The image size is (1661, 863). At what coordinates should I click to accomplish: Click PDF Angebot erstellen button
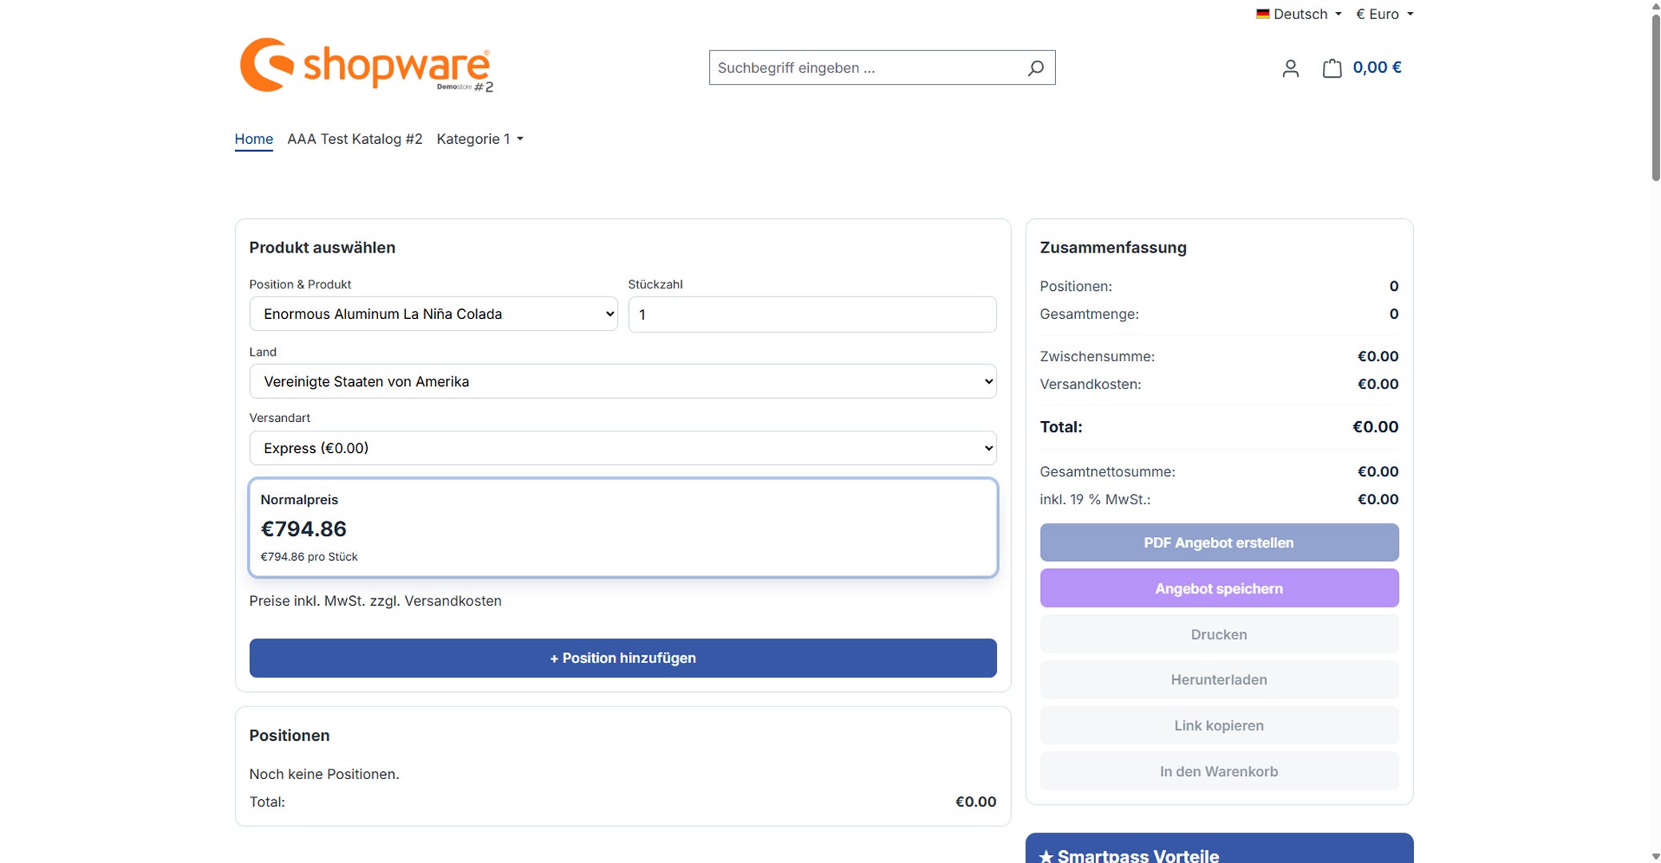point(1219,543)
